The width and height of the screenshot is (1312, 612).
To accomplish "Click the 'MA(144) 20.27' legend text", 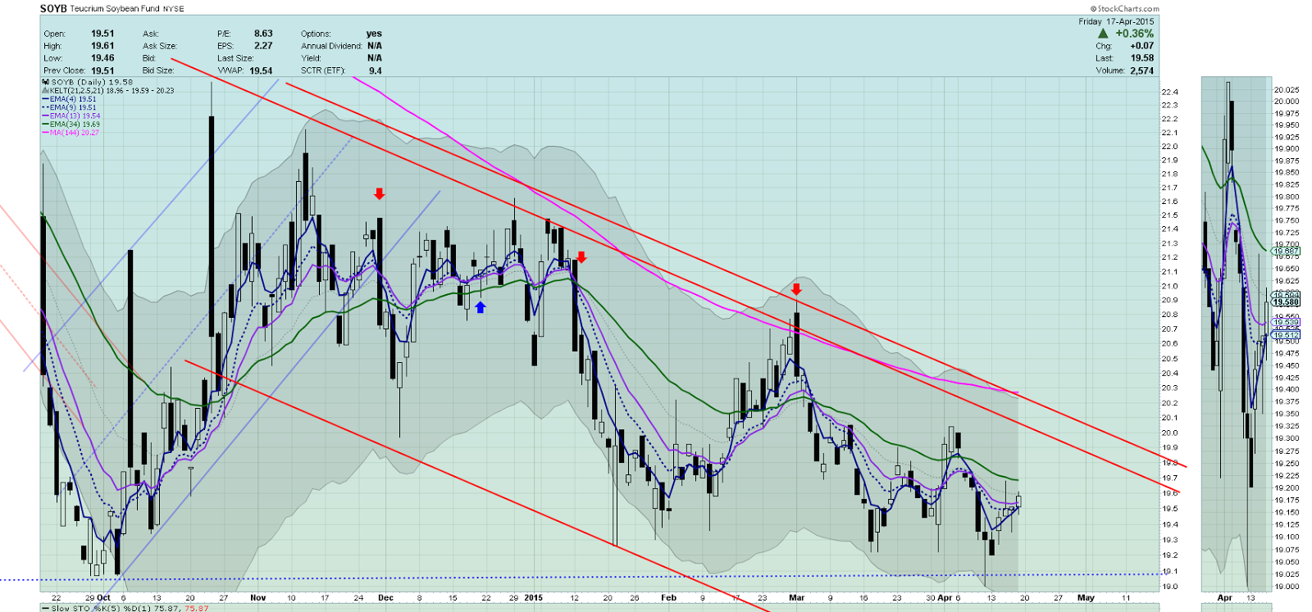I will coord(74,133).
